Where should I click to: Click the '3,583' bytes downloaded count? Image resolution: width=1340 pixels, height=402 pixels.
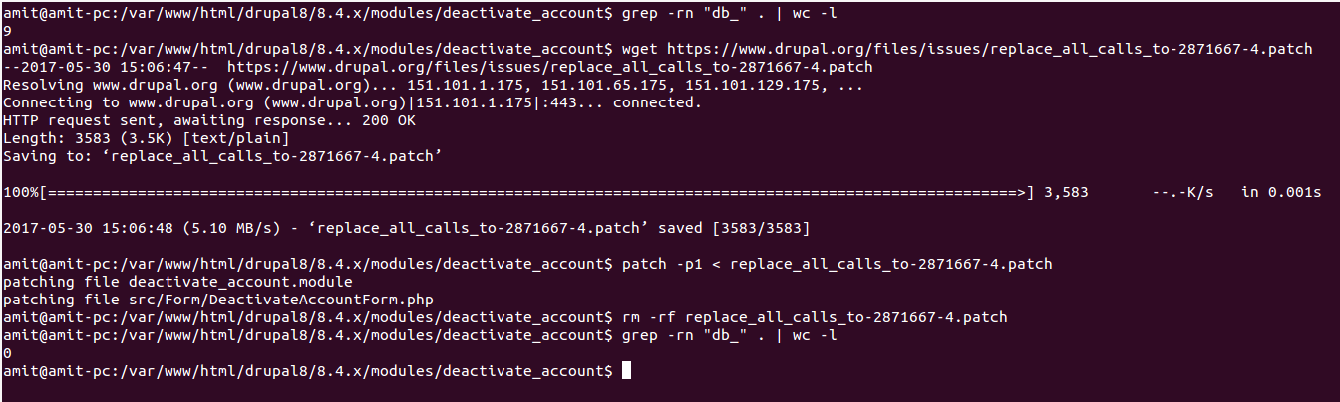(x=1066, y=192)
